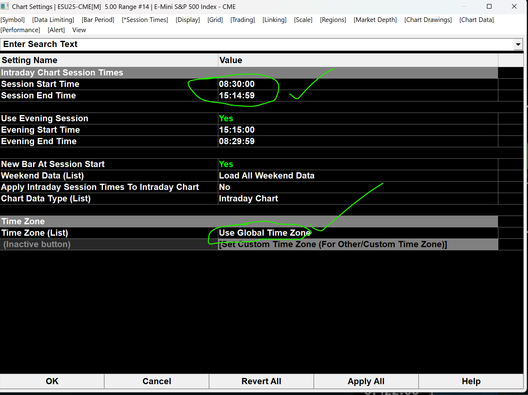Click the Set Custom Time Zone button
Viewport: 528px width, 395px height.
[358, 244]
